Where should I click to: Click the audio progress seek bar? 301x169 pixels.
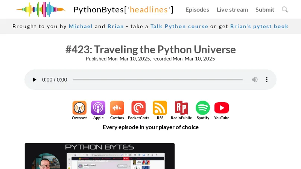coord(158,80)
